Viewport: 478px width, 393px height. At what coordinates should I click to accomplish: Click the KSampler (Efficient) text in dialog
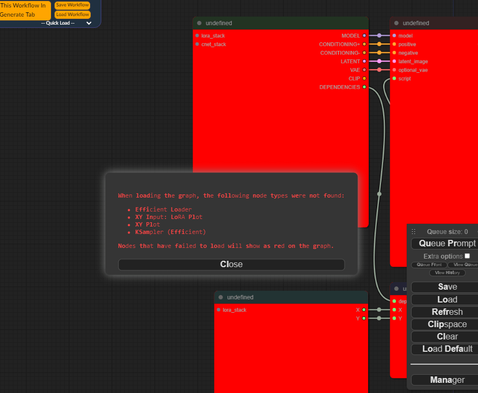(x=170, y=232)
